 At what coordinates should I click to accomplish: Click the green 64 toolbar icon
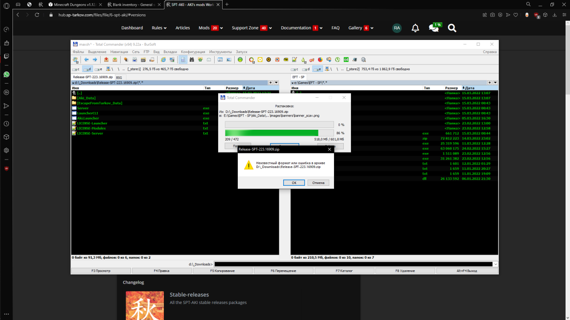click(346, 60)
